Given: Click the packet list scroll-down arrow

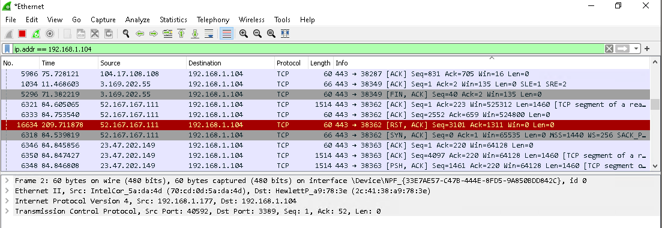Looking at the screenshot, I should click(x=655, y=166).
